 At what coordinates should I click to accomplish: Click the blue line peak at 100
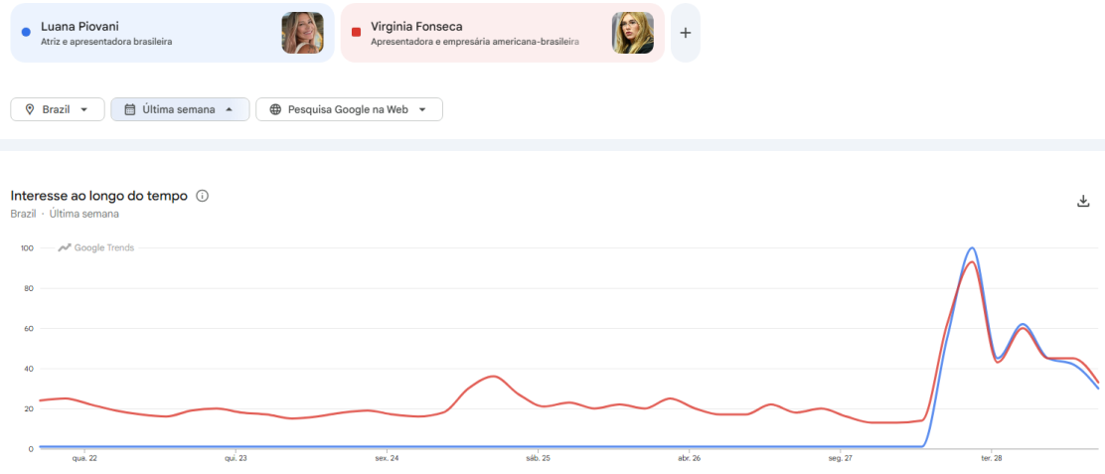point(972,247)
